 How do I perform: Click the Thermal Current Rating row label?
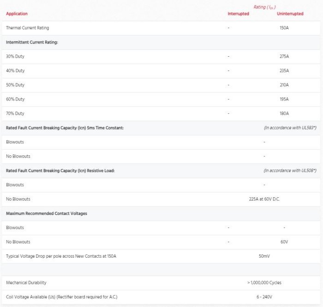tap(27, 28)
